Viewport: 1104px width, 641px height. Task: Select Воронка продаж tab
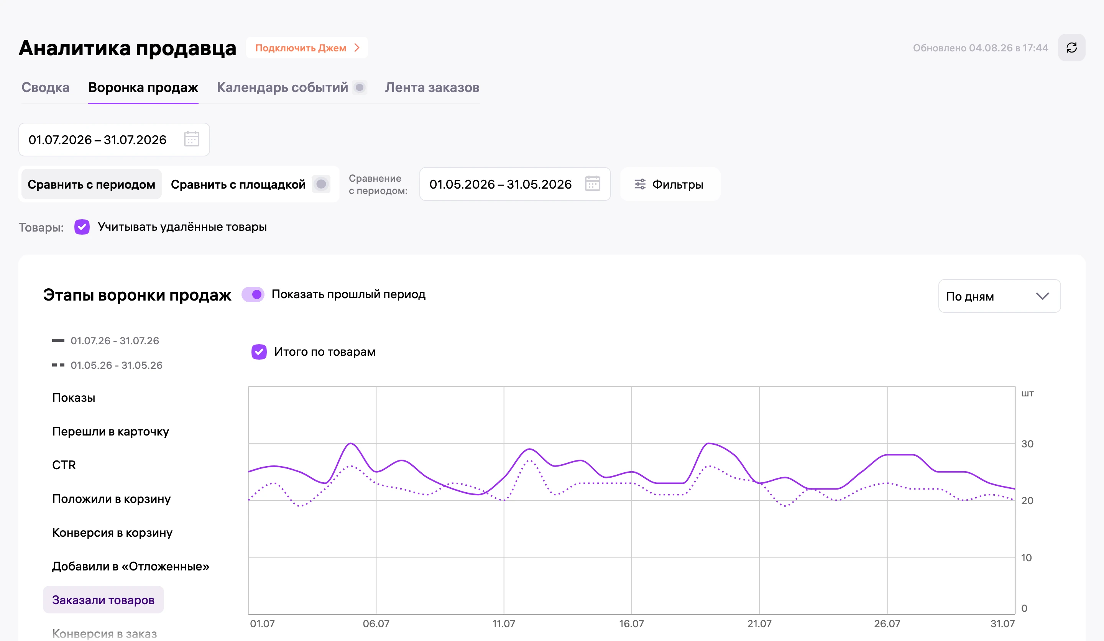(x=143, y=87)
